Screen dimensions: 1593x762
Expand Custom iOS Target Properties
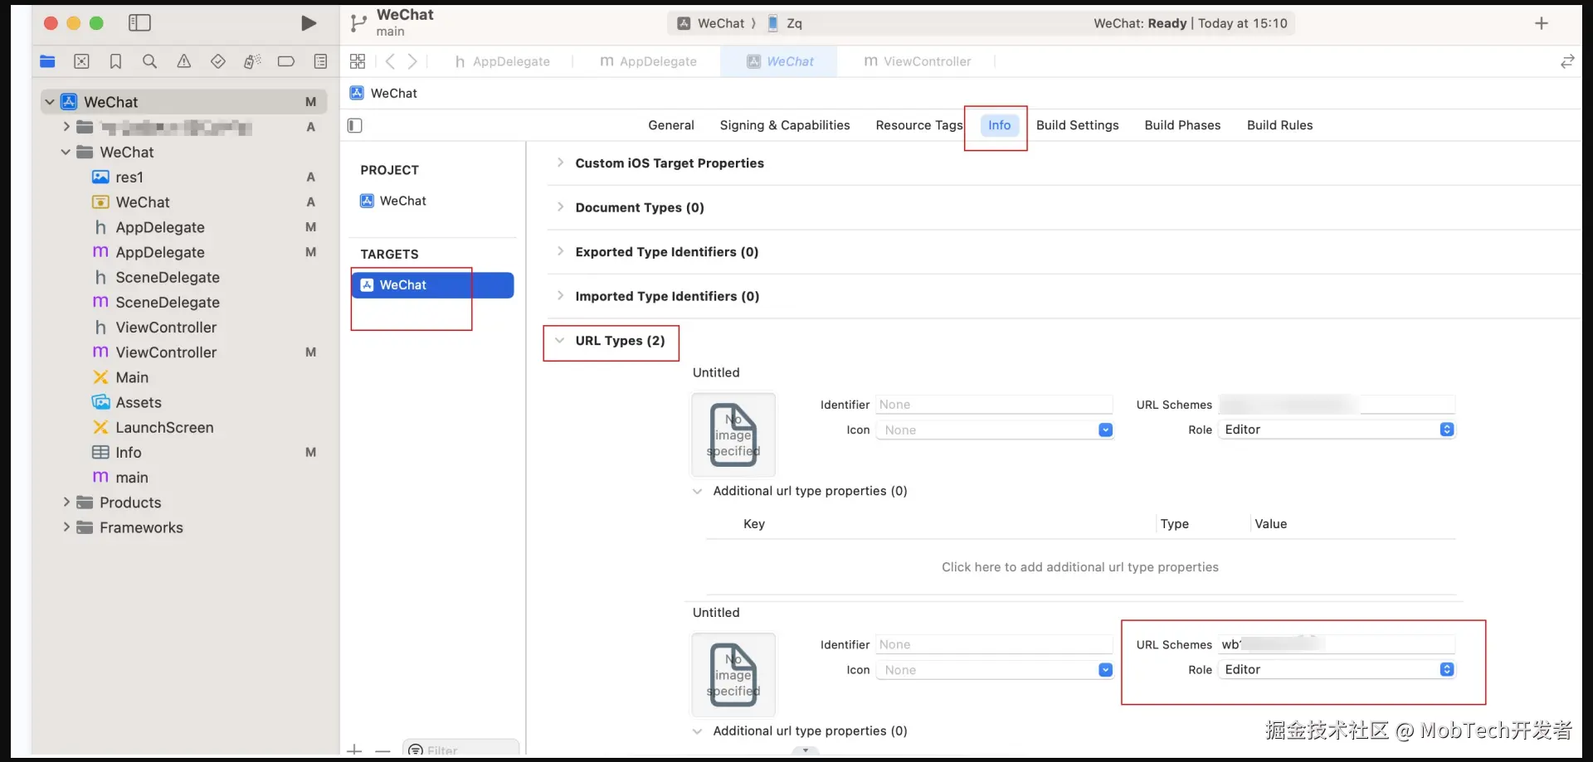(x=560, y=163)
